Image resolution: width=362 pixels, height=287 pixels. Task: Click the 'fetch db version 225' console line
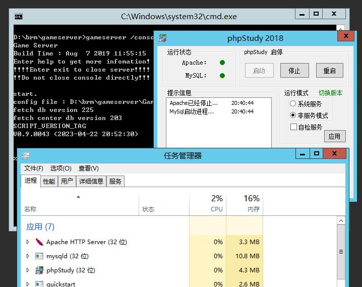pos(53,110)
